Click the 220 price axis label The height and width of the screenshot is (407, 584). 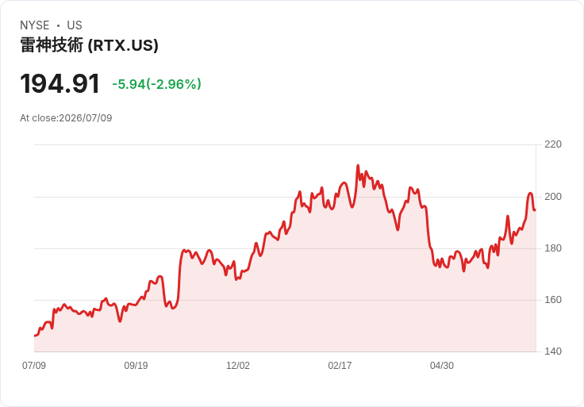coord(553,144)
